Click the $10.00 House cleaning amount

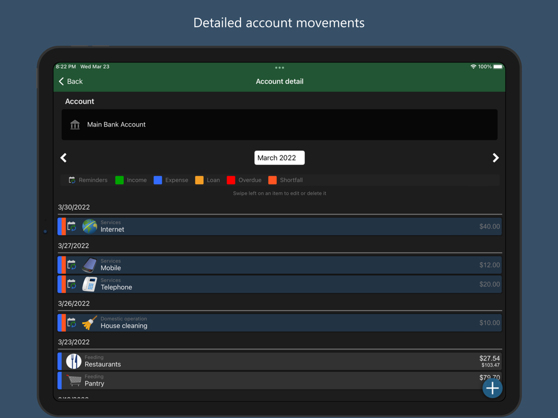click(489, 323)
